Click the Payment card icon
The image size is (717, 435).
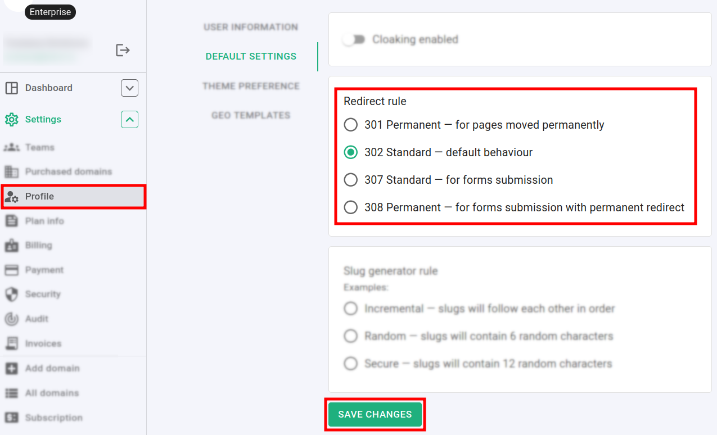(x=11, y=270)
